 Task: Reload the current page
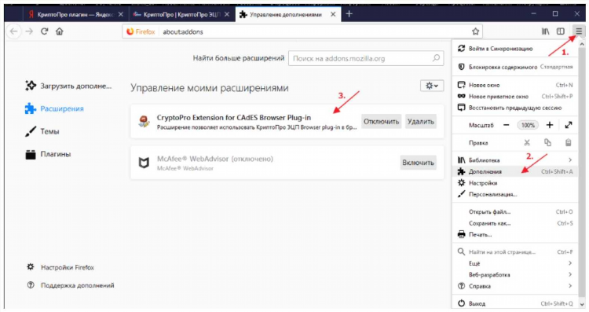pyautogui.click(x=44, y=31)
